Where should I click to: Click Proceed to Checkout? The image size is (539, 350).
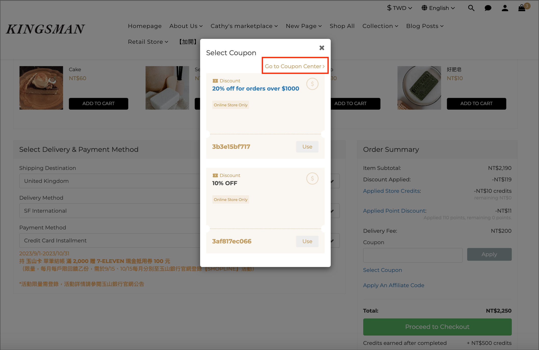tap(437, 327)
